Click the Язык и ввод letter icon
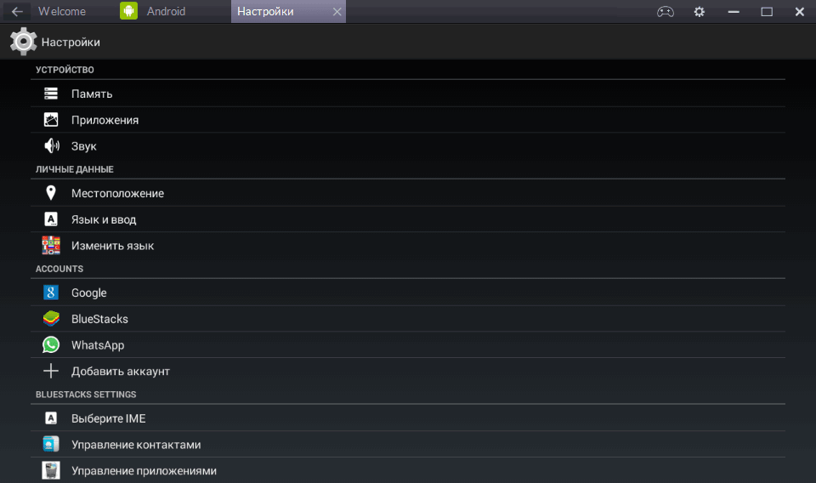The height and width of the screenshot is (483, 816). tap(51, 219)
